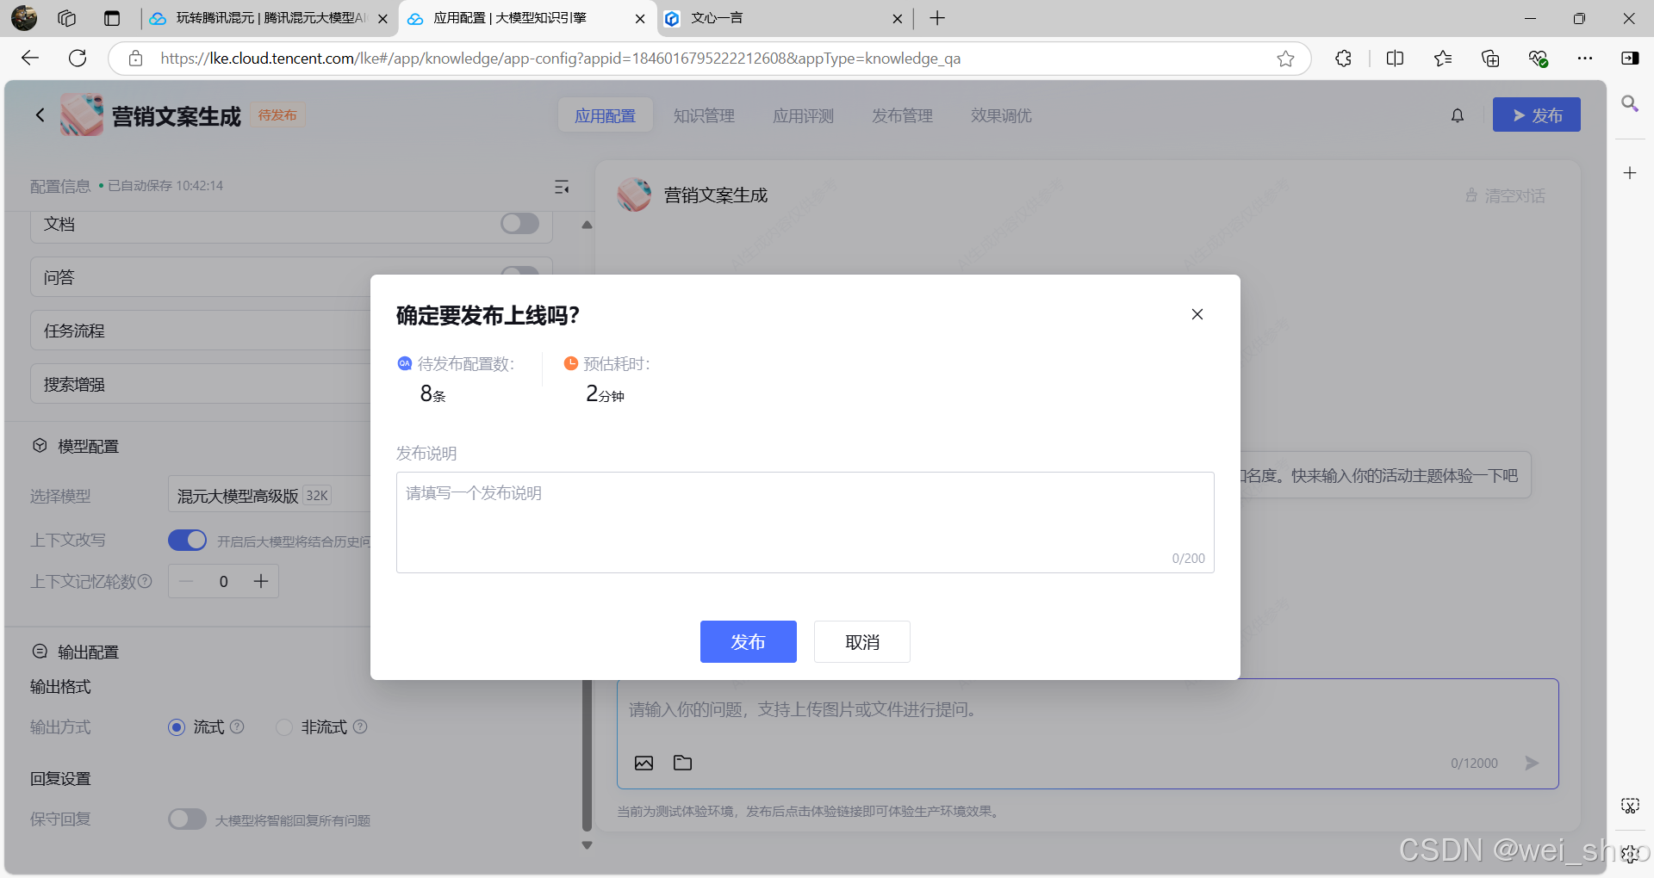Collapse the configuration panel icon
Image resolution: width=1654 pixels, height=878 pixels.
pos(562,187)
